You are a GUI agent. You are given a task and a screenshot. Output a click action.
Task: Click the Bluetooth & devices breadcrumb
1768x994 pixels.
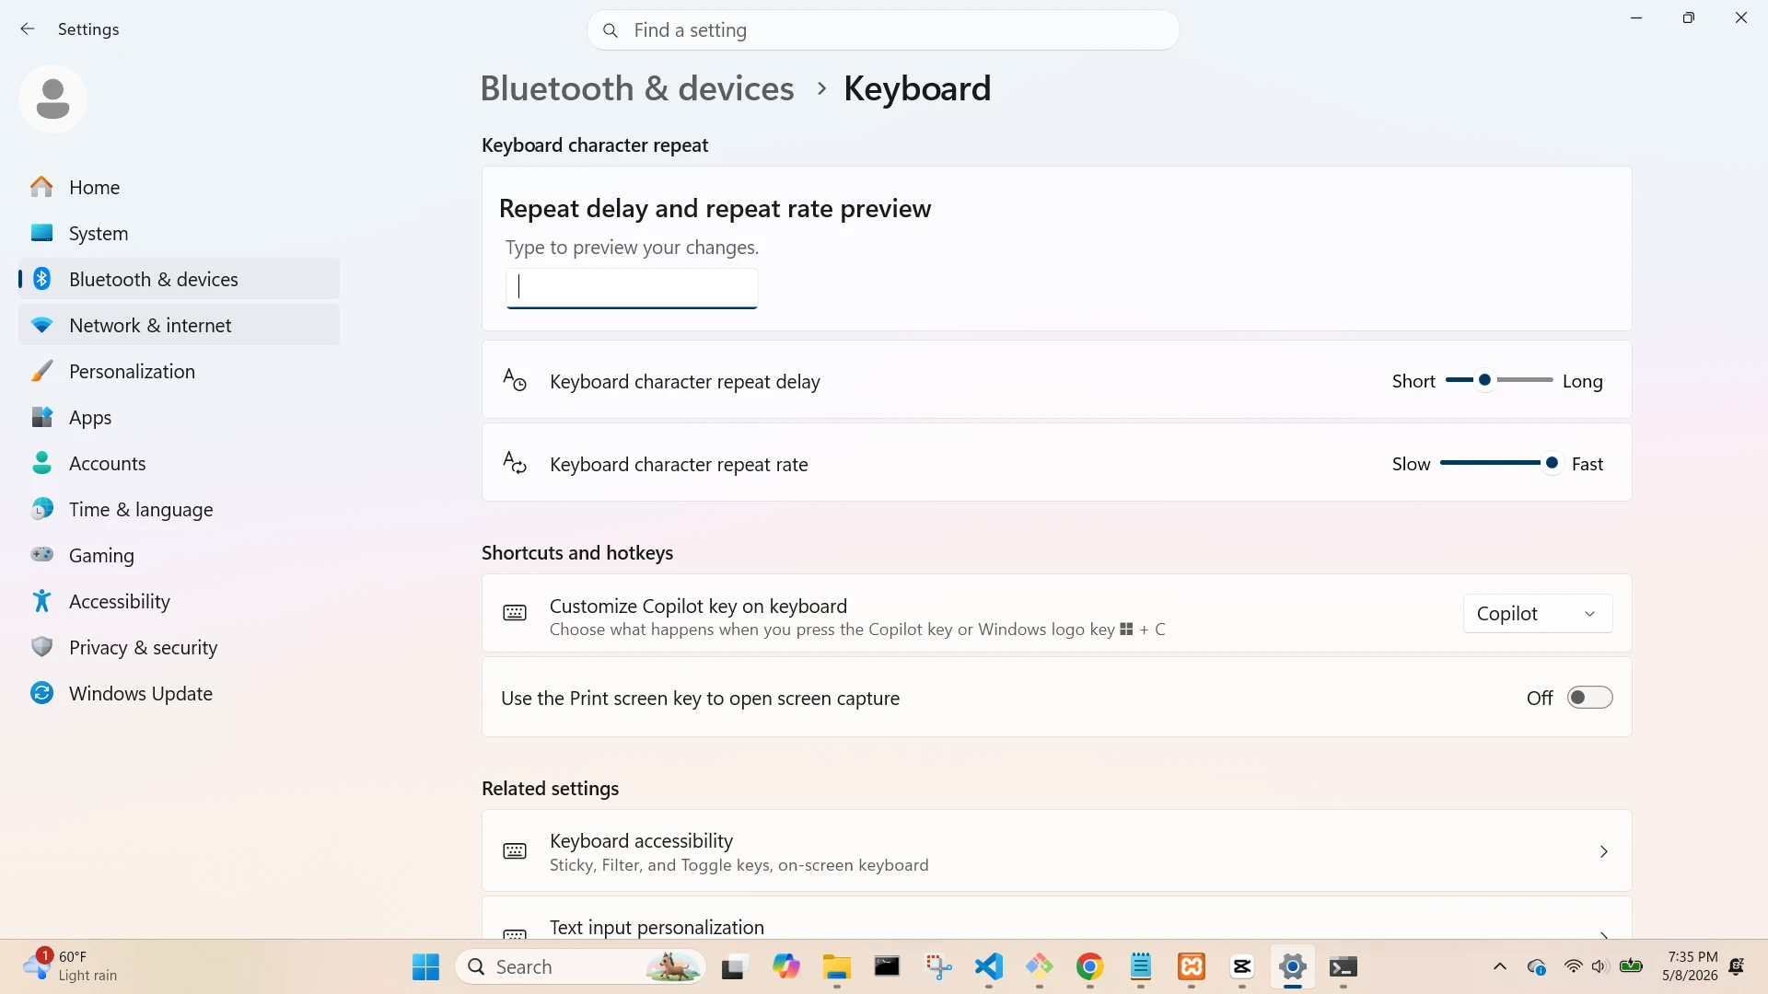[x=637, y=88]
